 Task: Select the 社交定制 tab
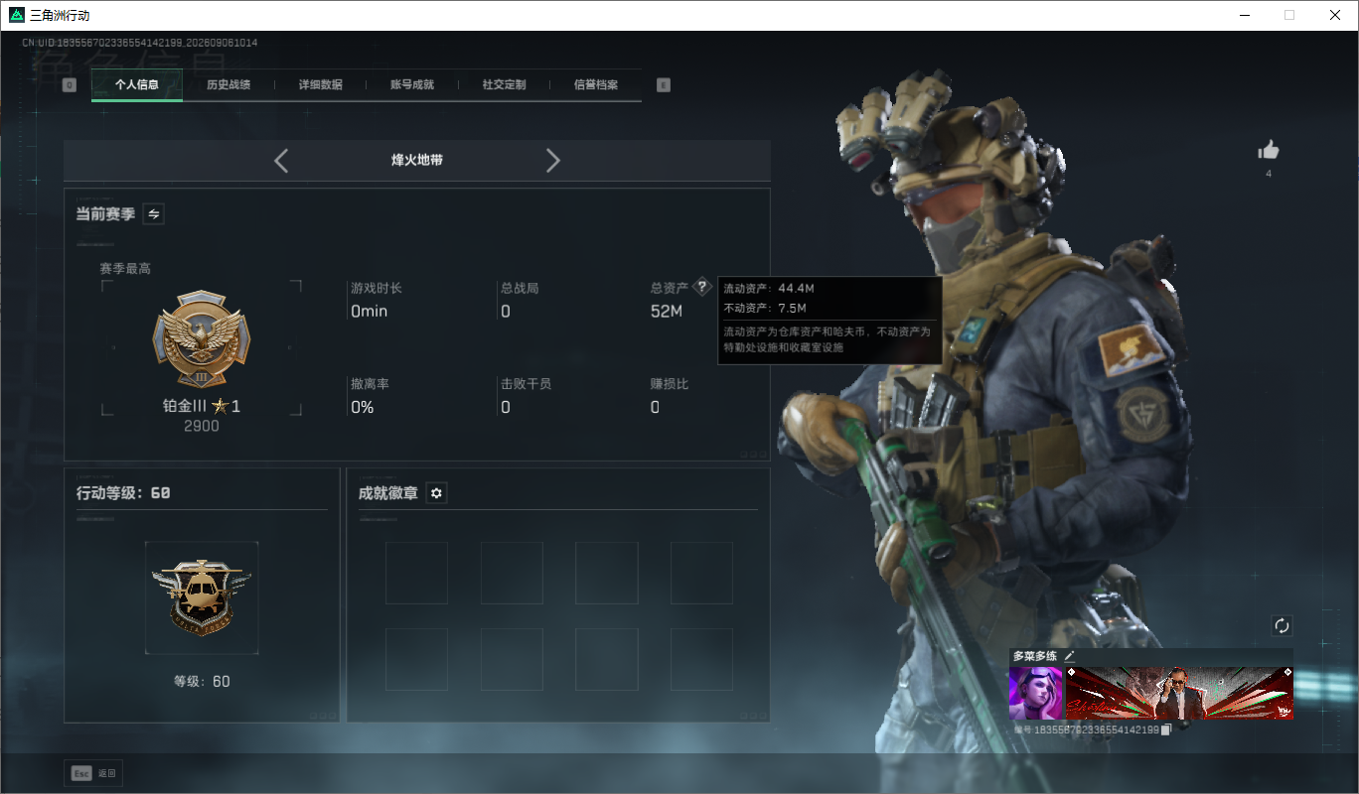pos(504,85)
